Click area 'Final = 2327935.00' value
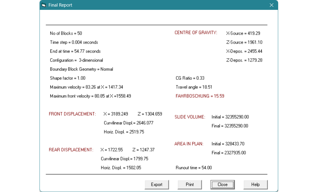 pyautogui.click(x=229, y=153)
